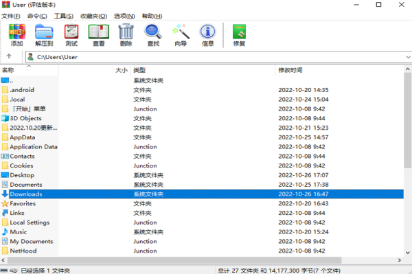Expand the address bar path dropdown
The width and height of the screenshot is (412, 274).
click(x=408, y=57)
